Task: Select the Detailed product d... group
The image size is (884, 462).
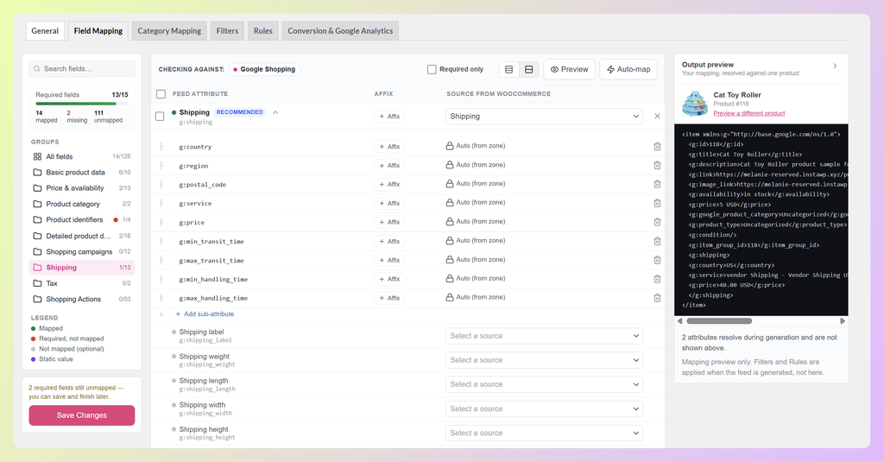Action: click(82, 236)
